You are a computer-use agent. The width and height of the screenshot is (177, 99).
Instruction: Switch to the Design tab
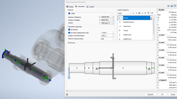click(x=70, y=7)
